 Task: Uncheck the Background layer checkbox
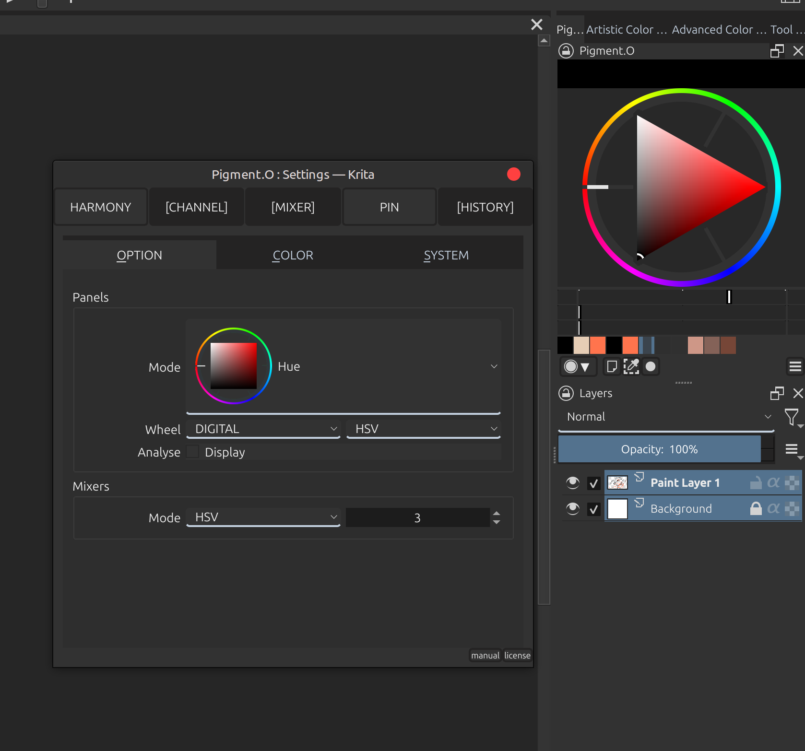coord(594,509)
